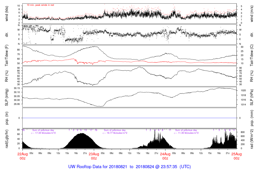Click the '22Aug 00z' date marker
This screenshot has width=259, height=177.
(x=23, y=156)
